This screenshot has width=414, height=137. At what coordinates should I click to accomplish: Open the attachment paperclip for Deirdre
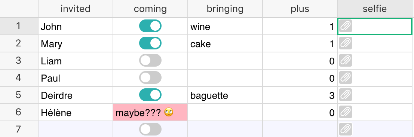point(345,95)
